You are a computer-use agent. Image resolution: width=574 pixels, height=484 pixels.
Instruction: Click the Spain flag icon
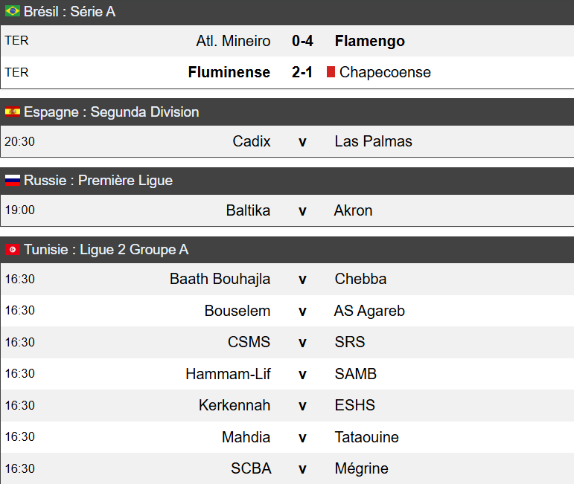click(x=13, y=112)
